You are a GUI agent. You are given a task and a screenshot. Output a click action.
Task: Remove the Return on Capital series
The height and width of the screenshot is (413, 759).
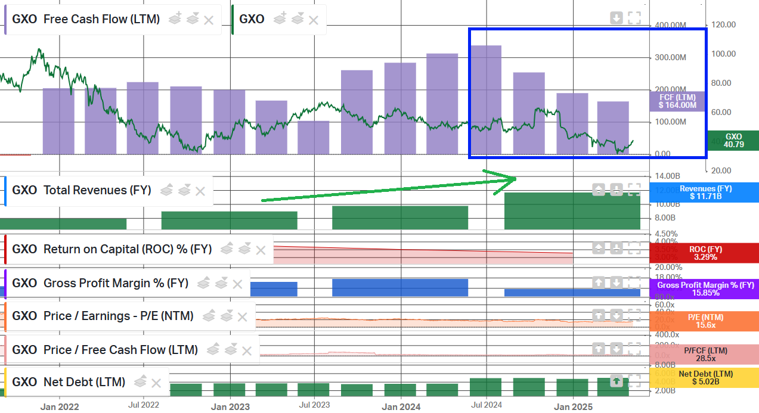(261, 250)
